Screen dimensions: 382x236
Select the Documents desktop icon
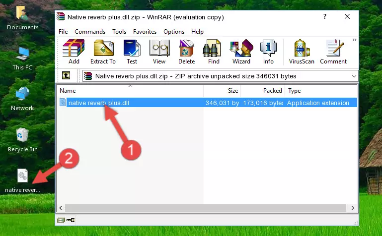point(23,18)
